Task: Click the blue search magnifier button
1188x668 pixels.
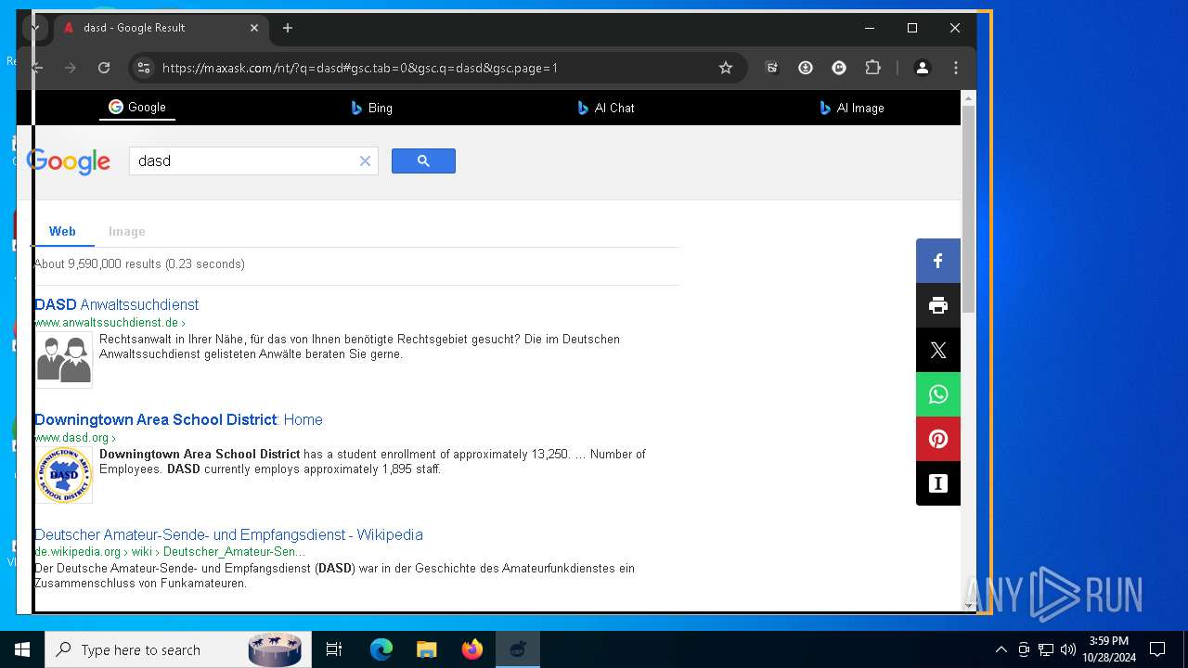Action: point(423,161)
